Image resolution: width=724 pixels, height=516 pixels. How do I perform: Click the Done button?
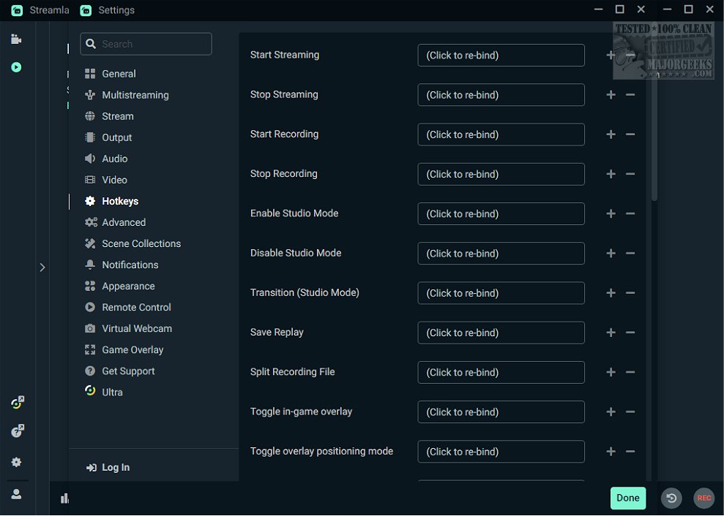point(627,498)
